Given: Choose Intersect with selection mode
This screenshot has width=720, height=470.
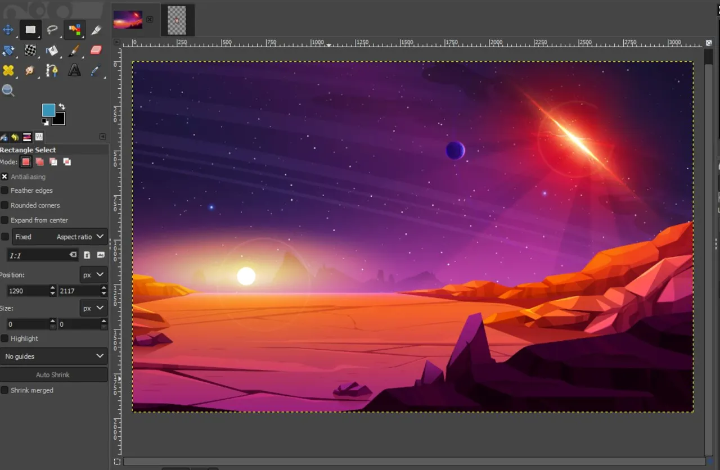Looking at the screenshot, I should (x=67, y=162).
